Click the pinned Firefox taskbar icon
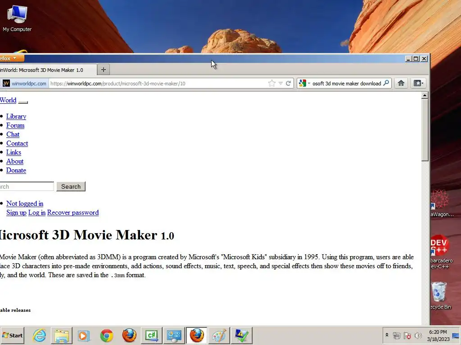461x345 pixels. pos(129,335)
